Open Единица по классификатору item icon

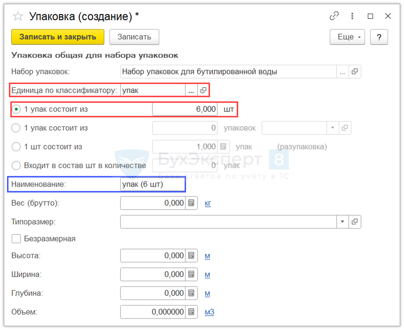[203, 90]
